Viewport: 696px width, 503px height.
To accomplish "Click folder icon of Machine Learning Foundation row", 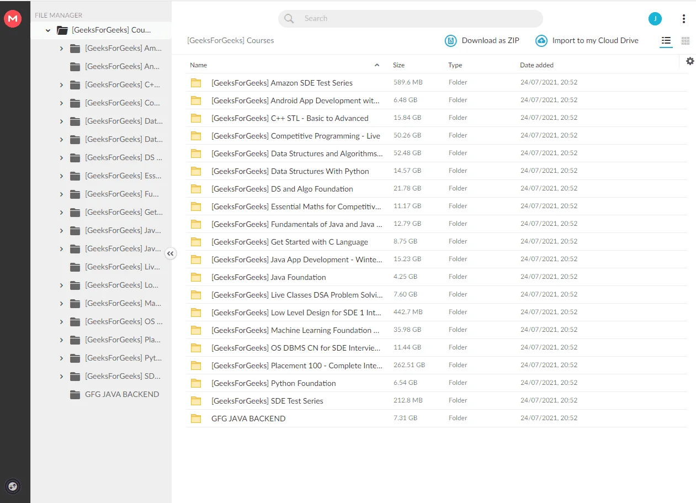I will point(196,330).
